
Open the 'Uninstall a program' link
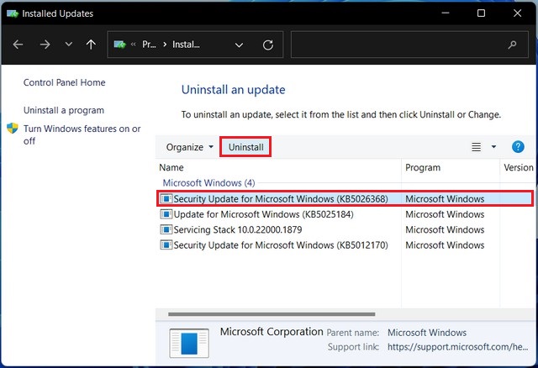pyautogui.click(x=64, y=110)
